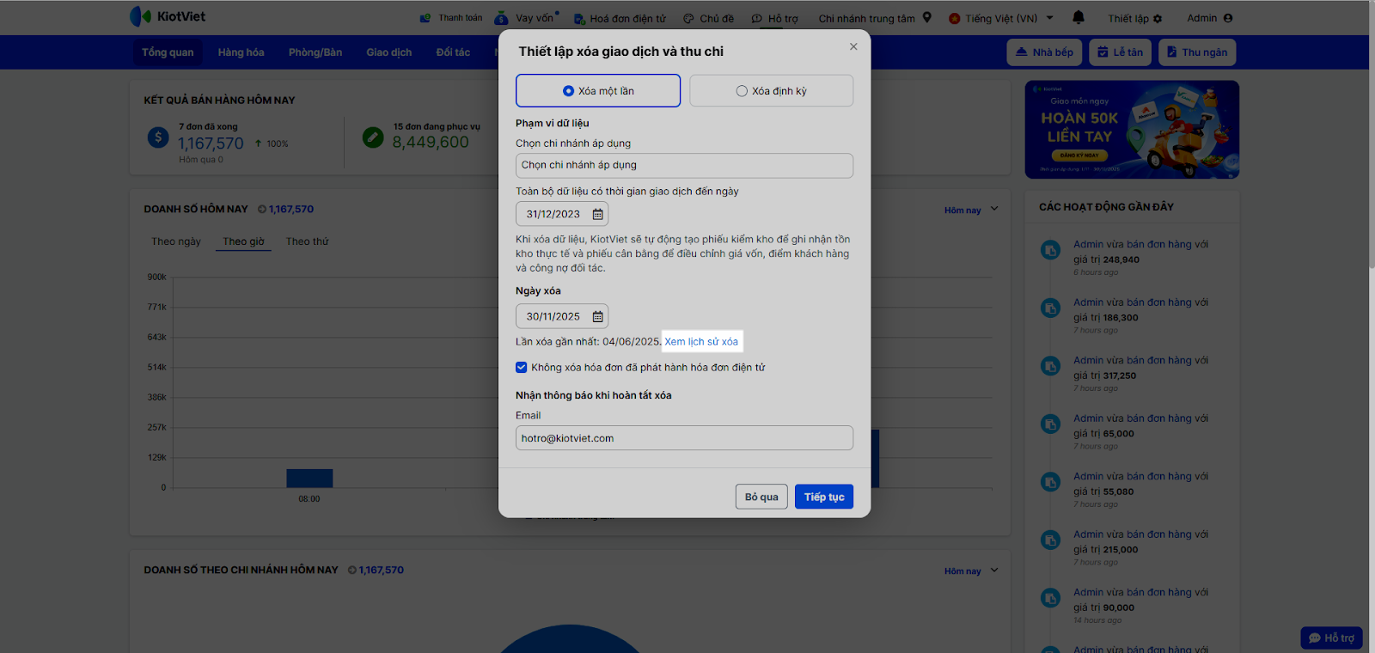This screenshot has width=1375, height=653.
Task: Open the Tiếng Việt (VN) language dropdown
Action: tap(1001, 18)
